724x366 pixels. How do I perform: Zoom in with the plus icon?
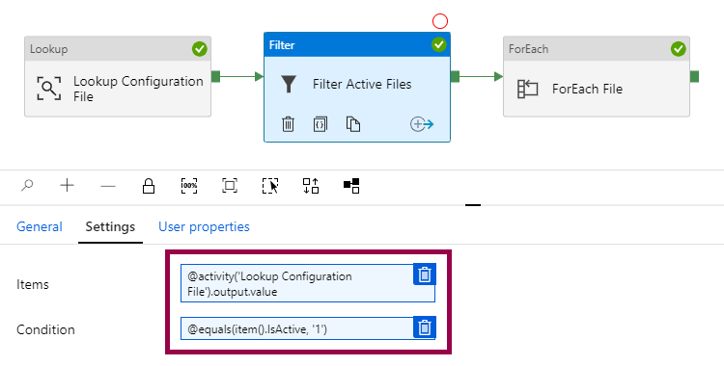pyautogui.click(x=68, y=186)
